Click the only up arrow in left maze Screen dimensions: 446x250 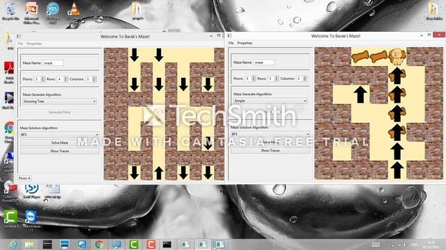(x=159, y=173)
